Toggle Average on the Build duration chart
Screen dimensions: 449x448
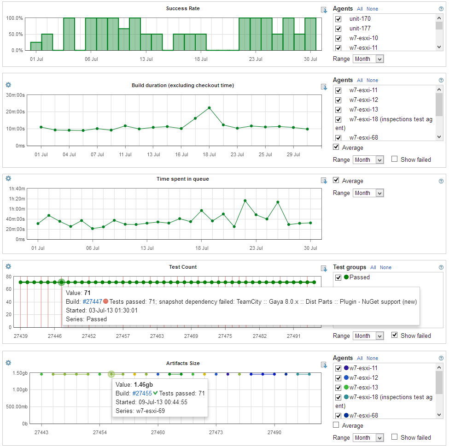336,147
